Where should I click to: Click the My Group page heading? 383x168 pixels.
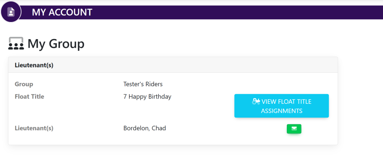tap(56, 44)
